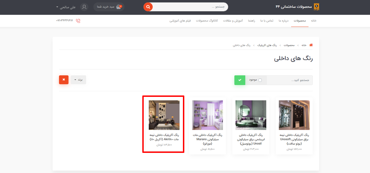Viewport: 370px width, 173px height.
Task: Open درباره ما menu item
Action: point(284,21)
